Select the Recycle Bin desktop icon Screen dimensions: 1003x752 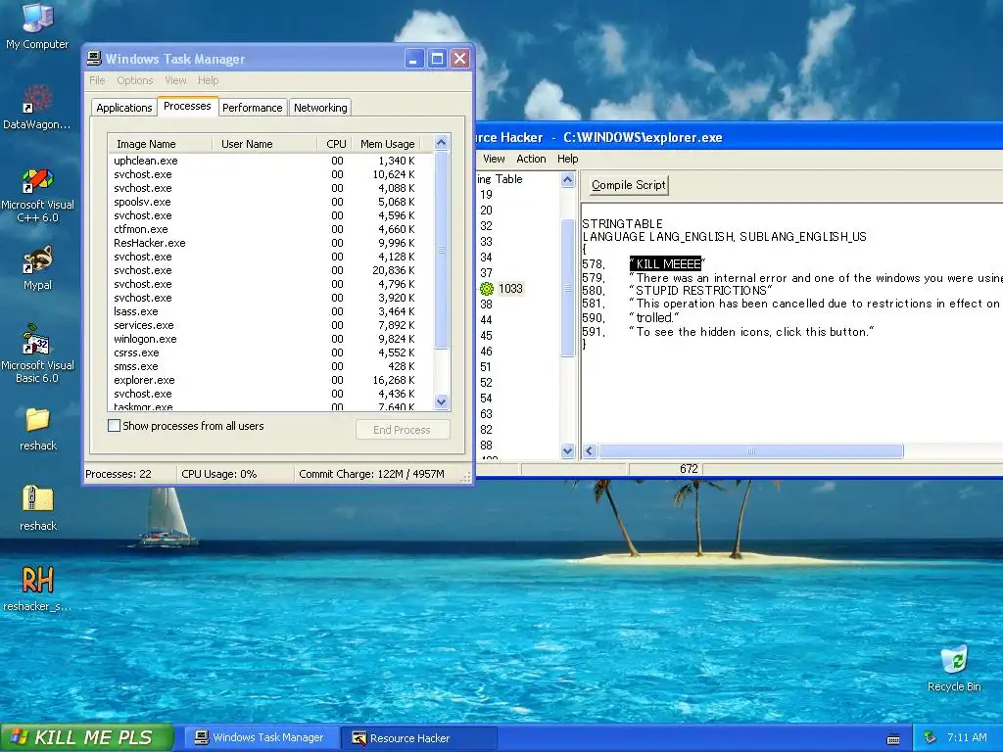(954, 669)
